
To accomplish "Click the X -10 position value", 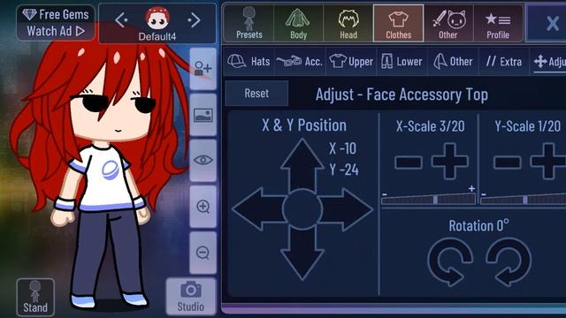I will (342, 148).
